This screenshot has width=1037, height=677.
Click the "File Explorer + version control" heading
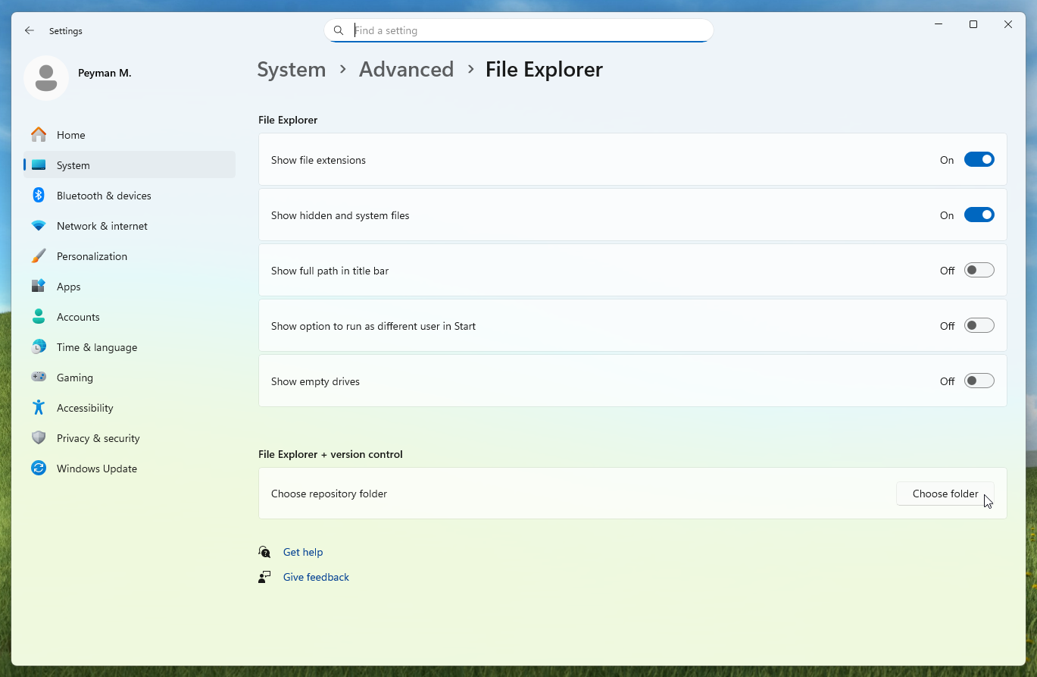coord(330,454)
